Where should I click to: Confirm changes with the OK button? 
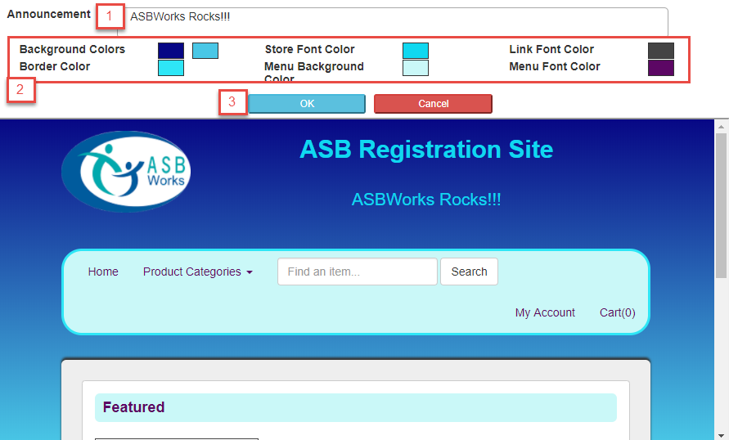point(307,104)
